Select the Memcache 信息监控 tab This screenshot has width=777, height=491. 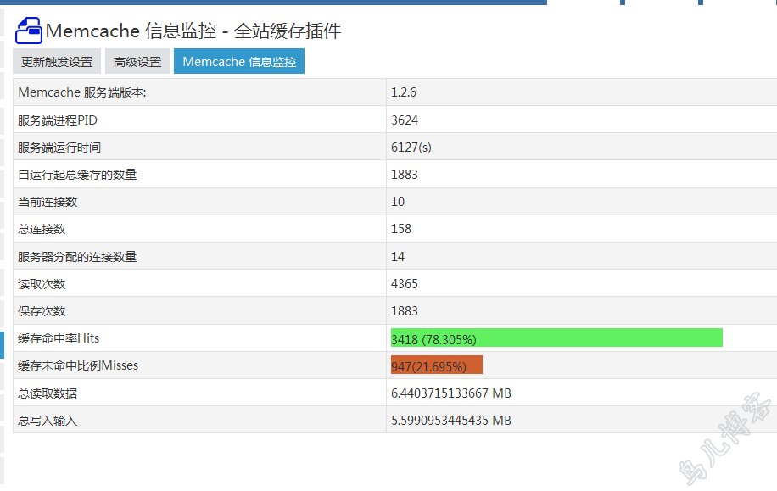[x=239, y=61]
